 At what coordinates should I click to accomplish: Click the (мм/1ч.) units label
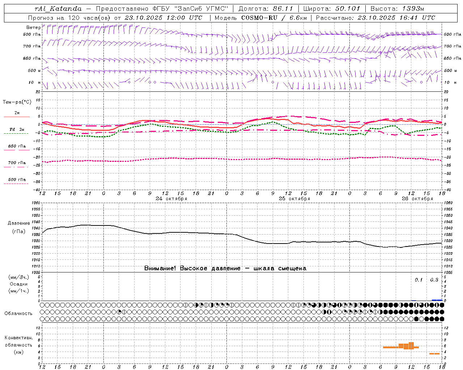point(19,291)
